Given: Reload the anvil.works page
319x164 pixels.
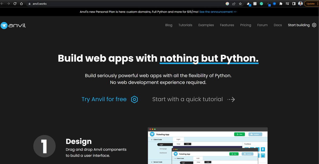Looking at the screenshot, I should coord(15,4).
